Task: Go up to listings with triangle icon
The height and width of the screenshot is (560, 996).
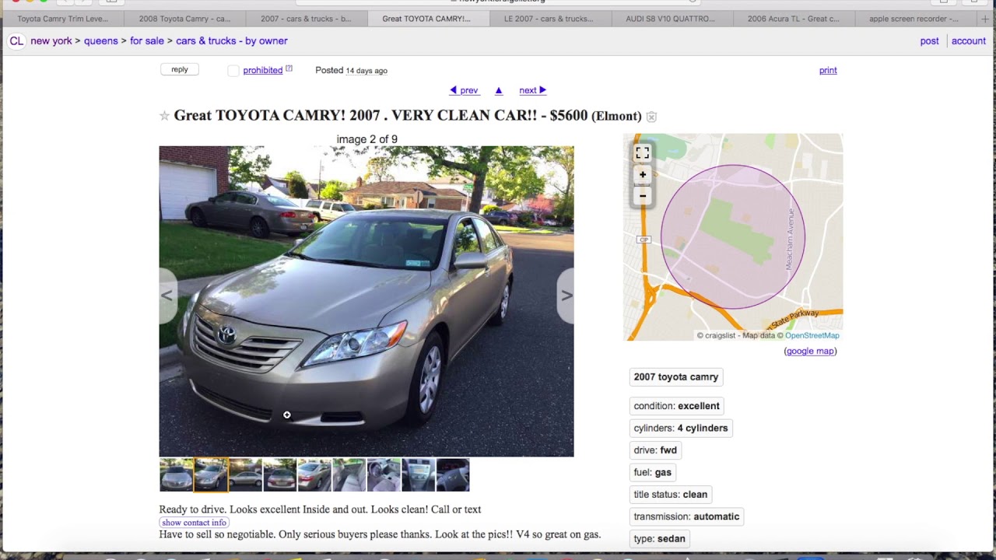Action: (499, 90)
